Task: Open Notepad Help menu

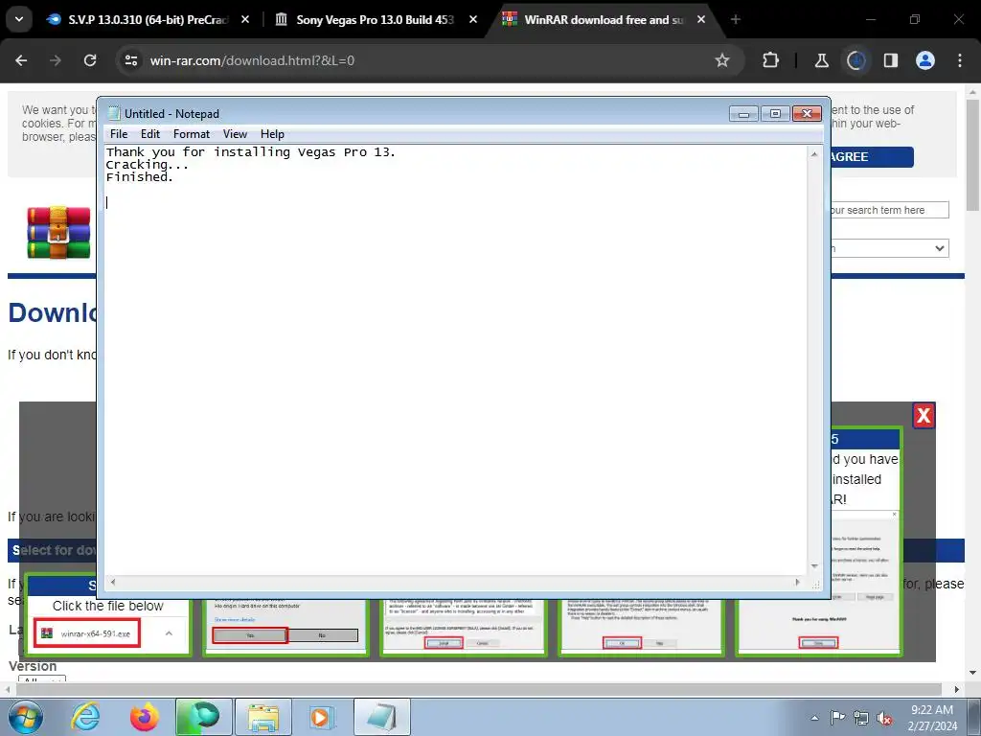Action: [272, 134]
